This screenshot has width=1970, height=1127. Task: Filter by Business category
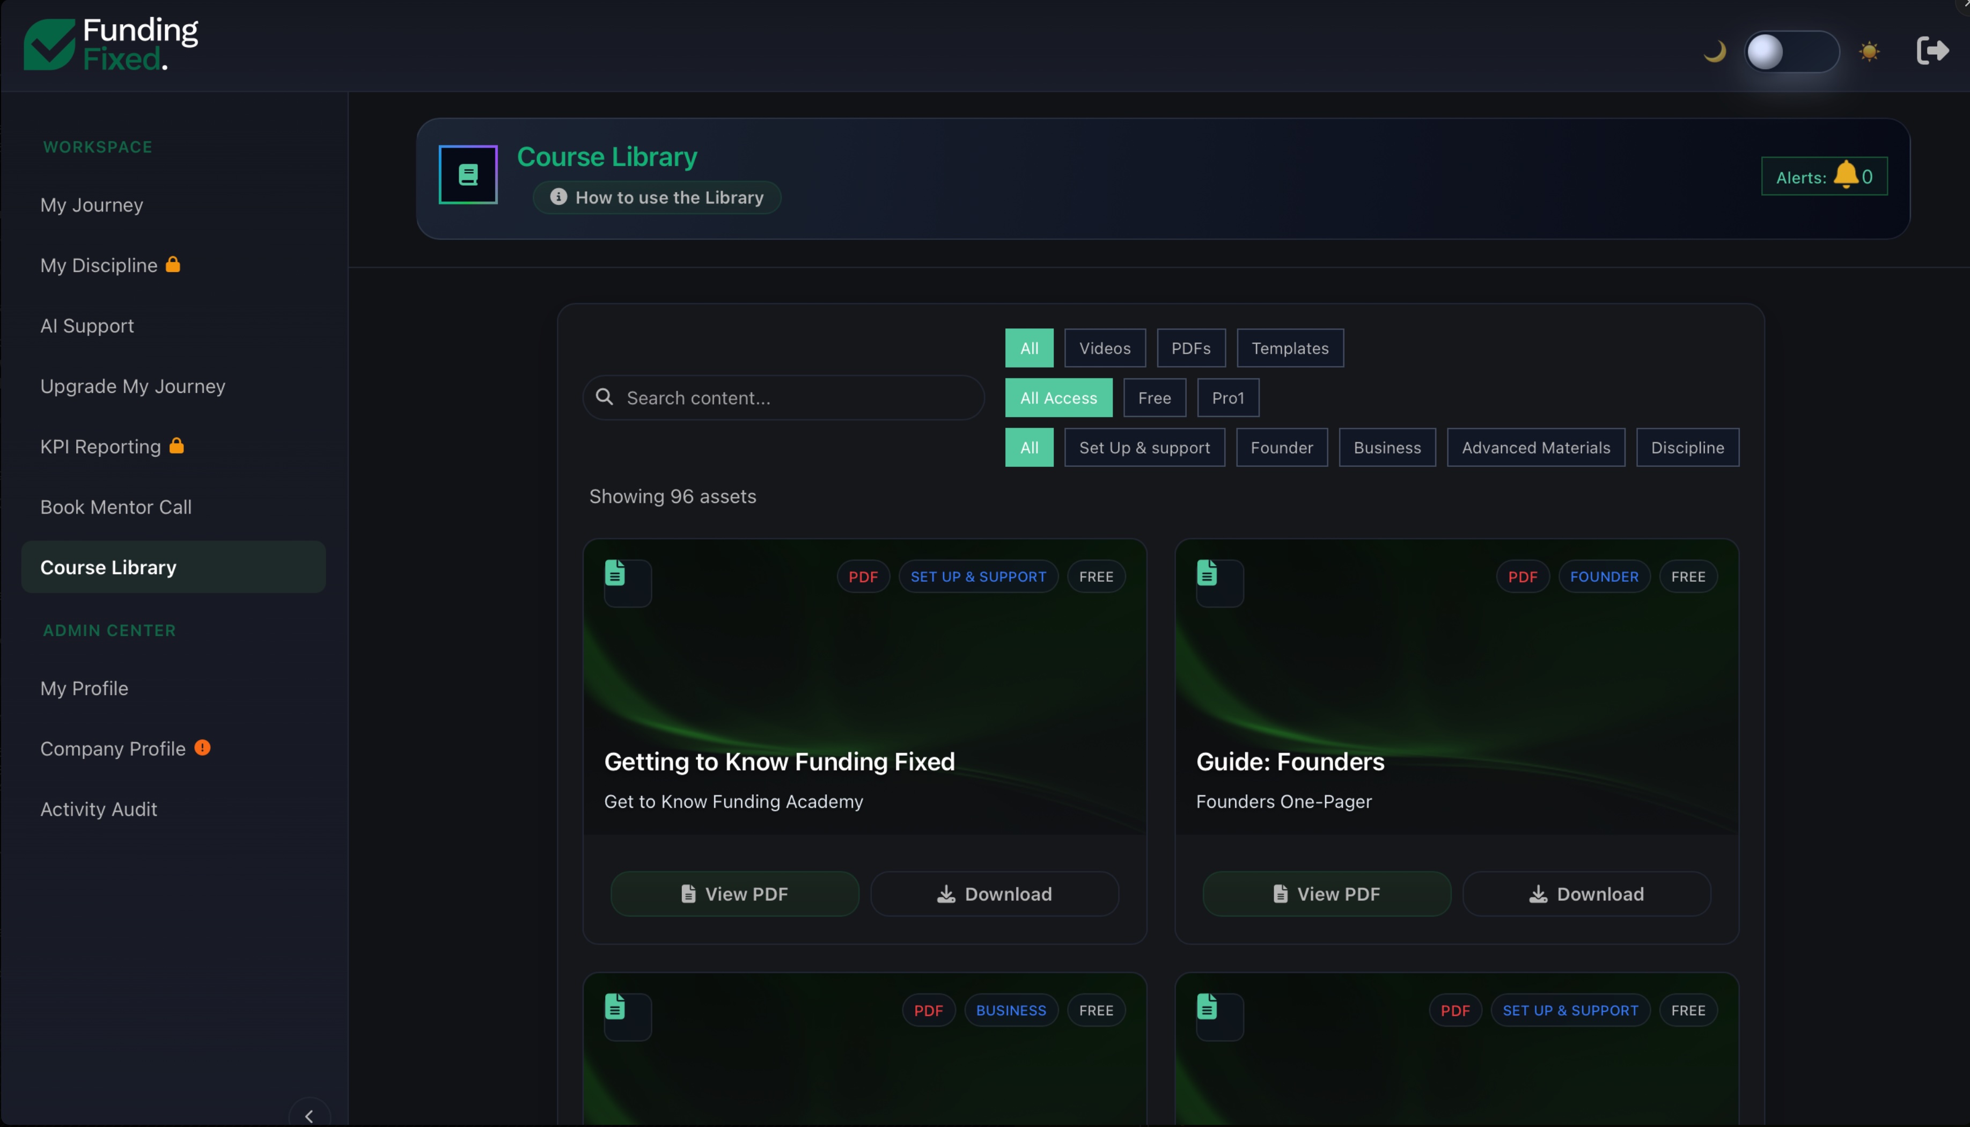click(1387, 448)
